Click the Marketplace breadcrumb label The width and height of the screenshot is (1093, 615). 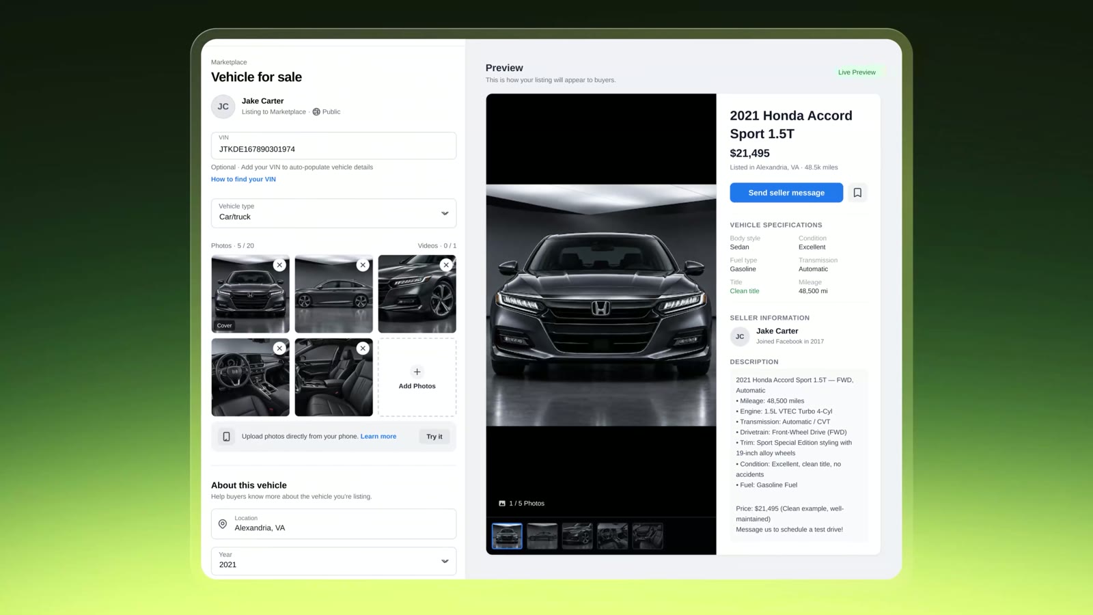(229, 62)
